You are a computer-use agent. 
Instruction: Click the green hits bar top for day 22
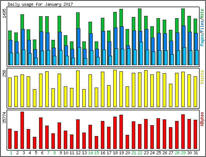[x=140, y=20]
